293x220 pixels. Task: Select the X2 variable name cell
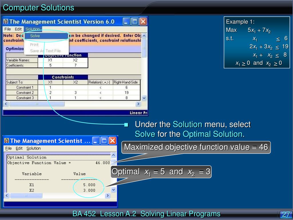click(x=75, y=60)
